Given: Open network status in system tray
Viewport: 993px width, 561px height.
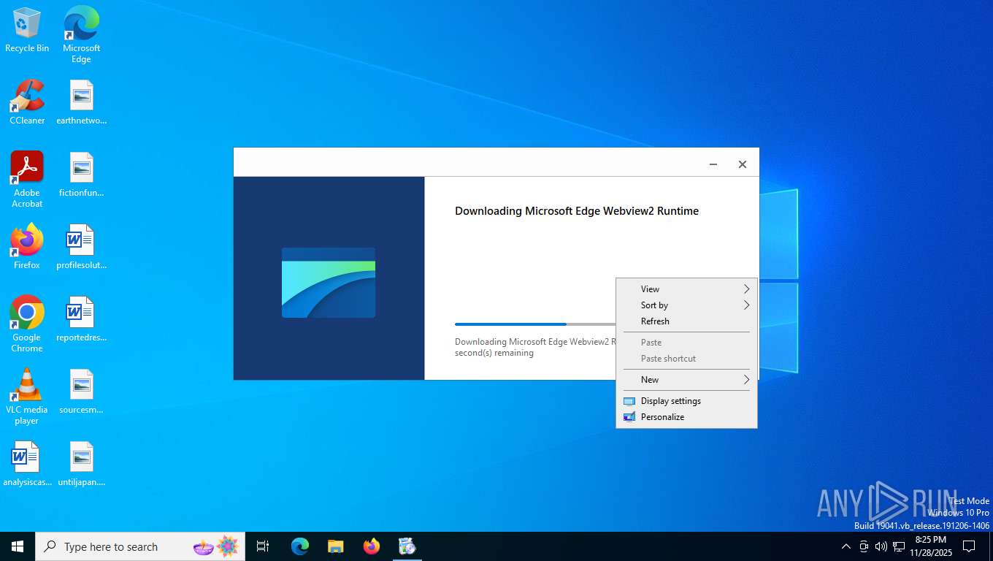Looking at the screenshot, I should click(x=899, y=546).
